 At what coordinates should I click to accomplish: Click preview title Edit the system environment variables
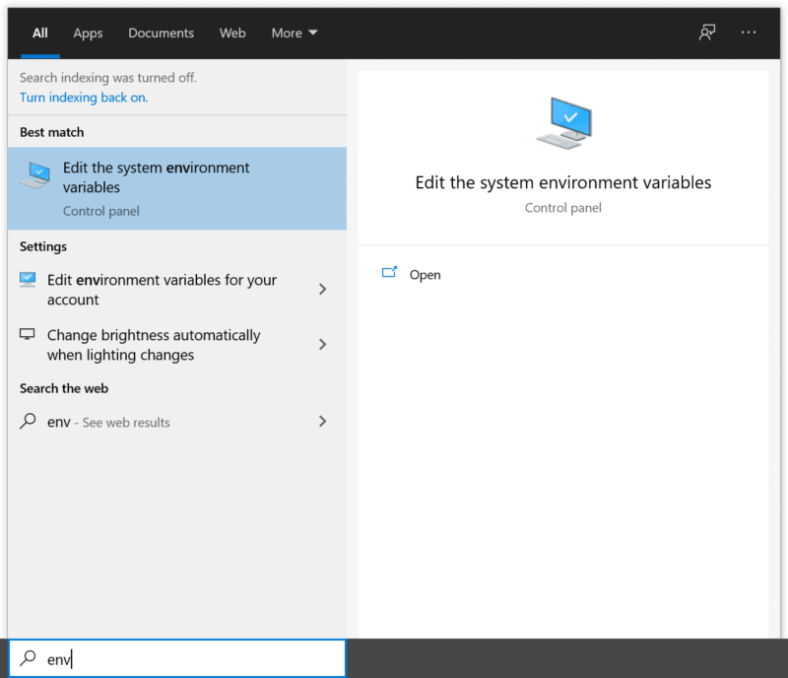(x=563, y=182)
